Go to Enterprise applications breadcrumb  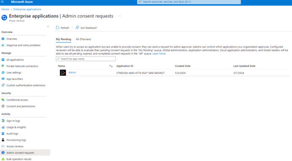click(27, 9)
